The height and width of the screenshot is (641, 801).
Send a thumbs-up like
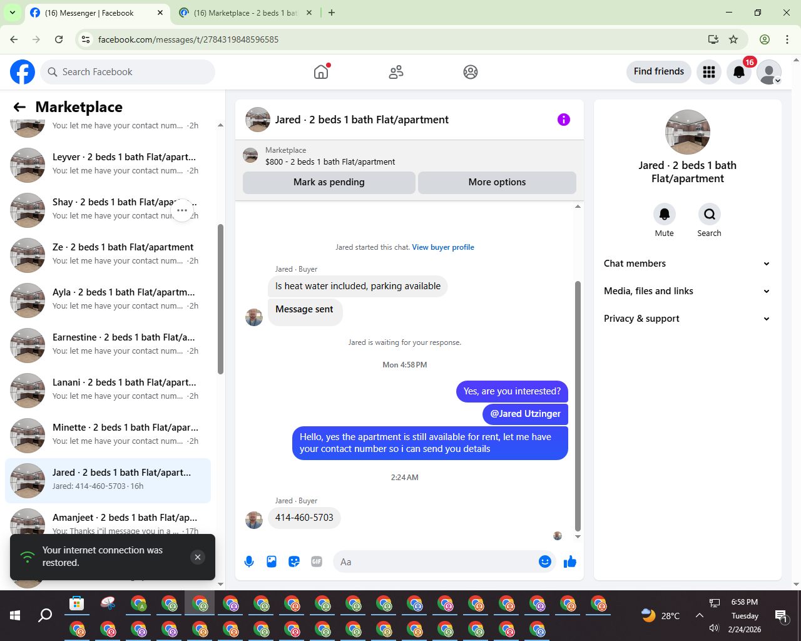[570, 562]
